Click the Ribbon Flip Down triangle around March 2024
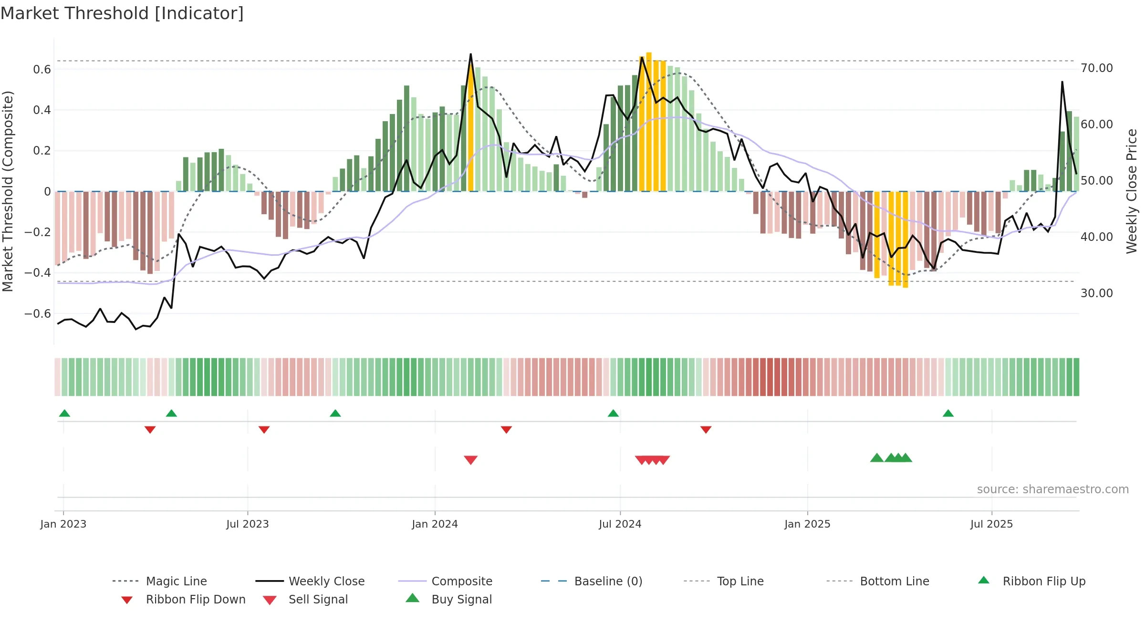Image resolution: width=1145 pixels, height=644 pixels. coord(506,430)
